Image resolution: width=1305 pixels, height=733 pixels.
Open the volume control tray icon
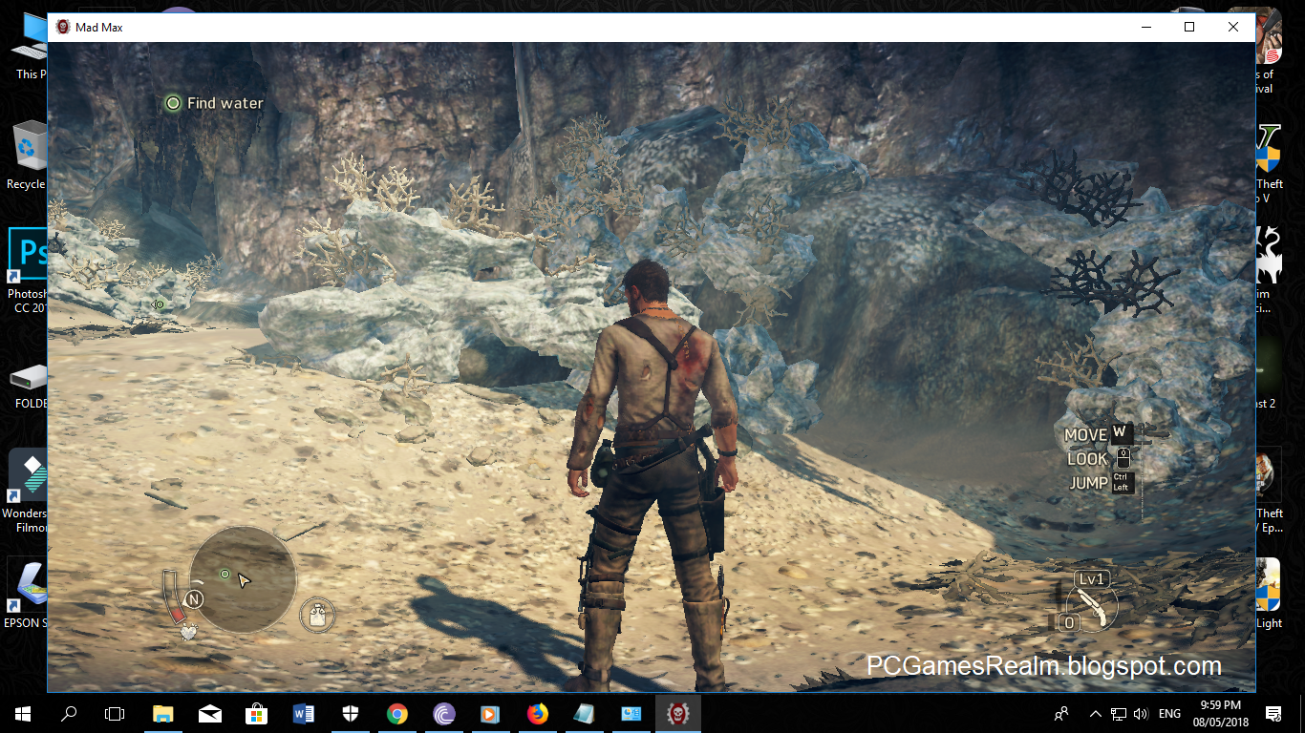pos(1140,713)
